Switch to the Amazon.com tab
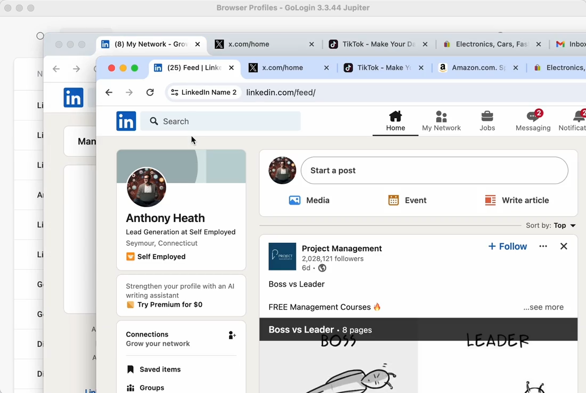The image size is (586, 393). click(474, 68)
